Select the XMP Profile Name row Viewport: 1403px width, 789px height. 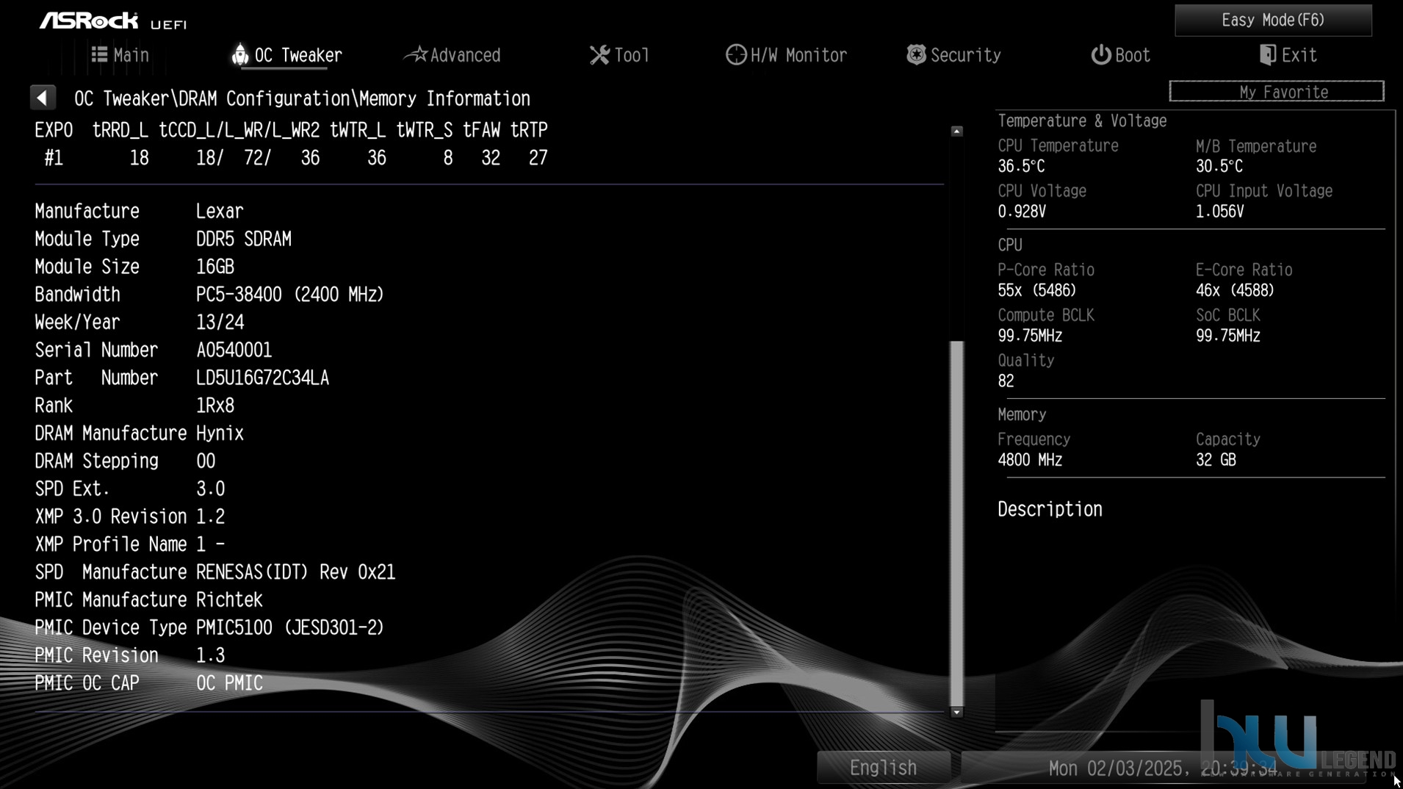[x=130, y=545]
